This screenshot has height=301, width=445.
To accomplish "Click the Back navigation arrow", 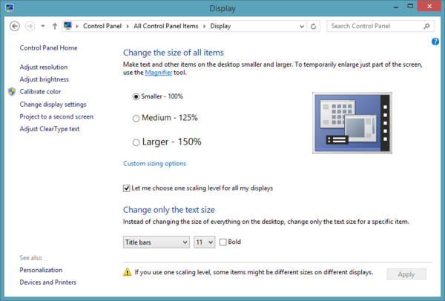I will click(x=15, y=26).
